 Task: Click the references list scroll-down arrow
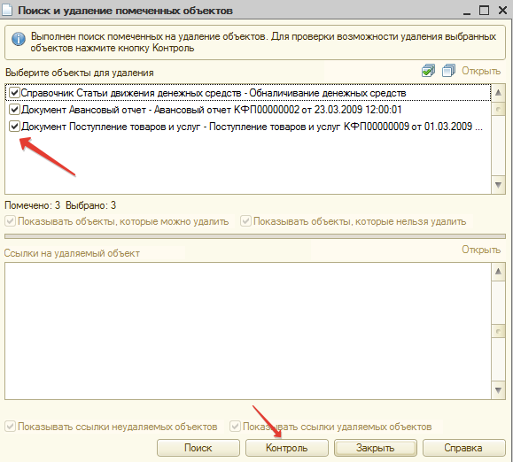[498, 390]
